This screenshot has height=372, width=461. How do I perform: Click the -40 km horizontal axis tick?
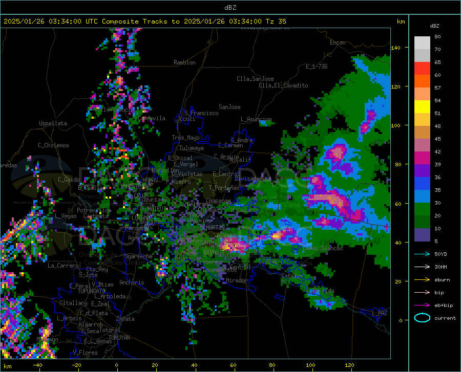point(37,365)
